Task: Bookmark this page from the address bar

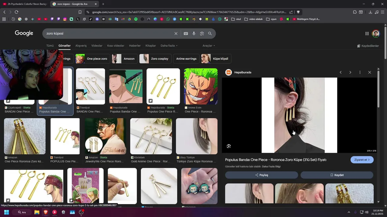Action: coord(80,12)
